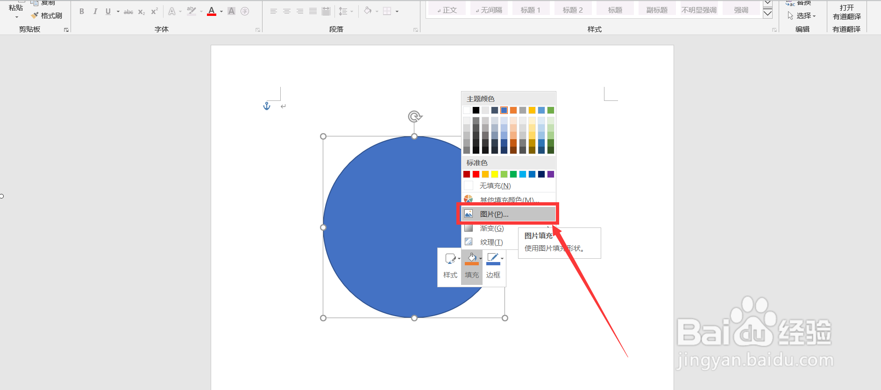This screenshot has width=881, height=390.
Task: Toggle italic formatting
Action: pyautogui.click(x=95, y=11)
